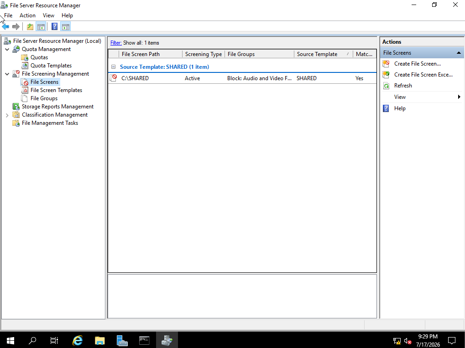Toggle the Show/Hide Action Pane icon

(66, 26)
